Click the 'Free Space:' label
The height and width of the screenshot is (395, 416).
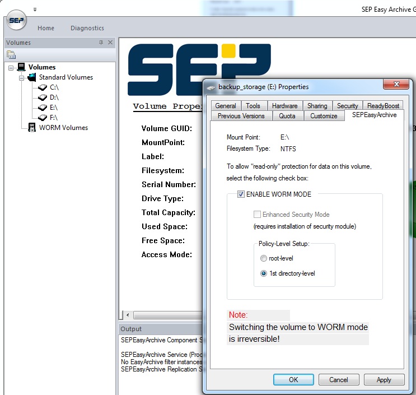(x=163, y=240)
